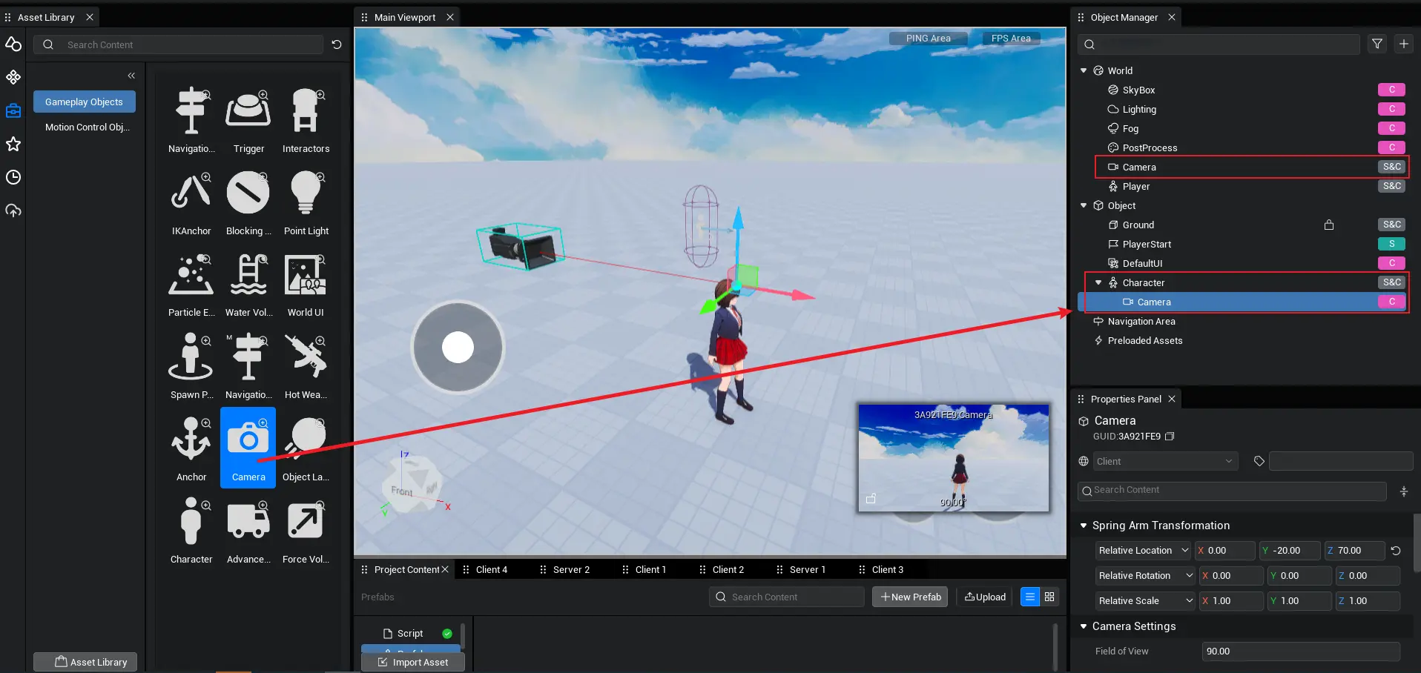Select the Trigger gameplay object

[248, 120]
